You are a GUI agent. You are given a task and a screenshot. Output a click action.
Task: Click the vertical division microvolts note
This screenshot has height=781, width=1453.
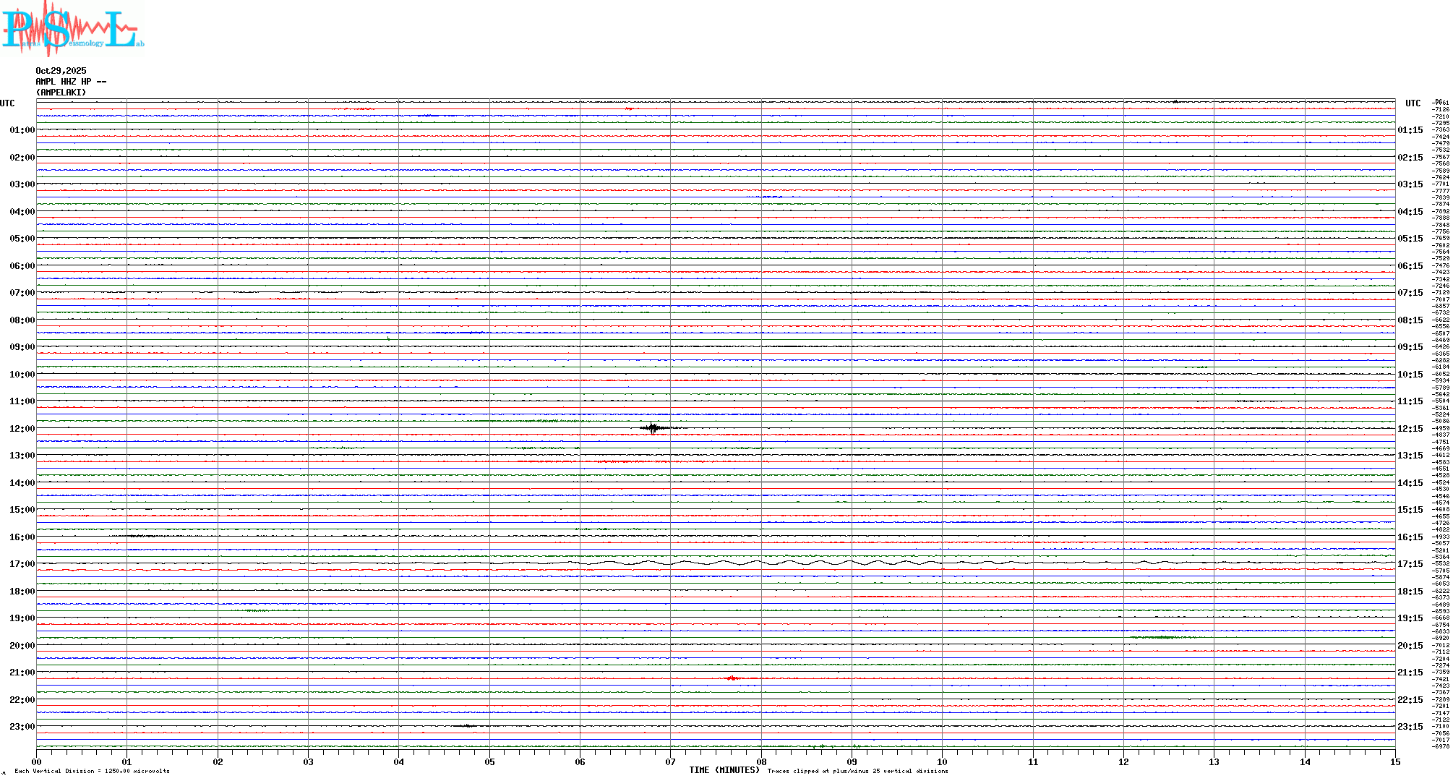click(92, 771)
